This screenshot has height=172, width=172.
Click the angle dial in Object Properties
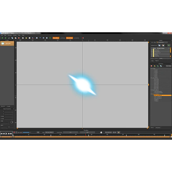coord(11,122)
